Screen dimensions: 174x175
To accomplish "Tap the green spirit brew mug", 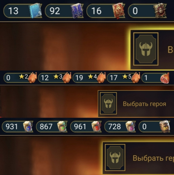I will coord(62,127).
